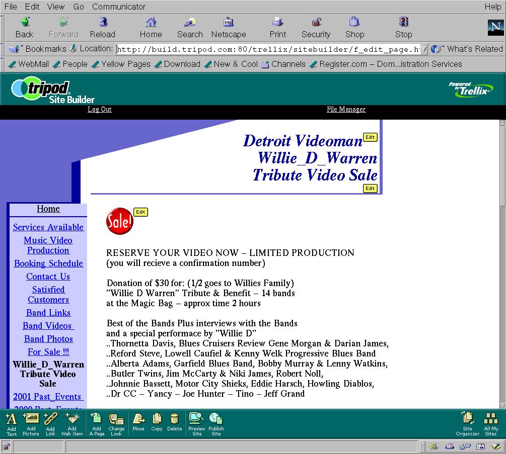Open Band Videos page link
This screenshot has height=454, width=506.
48,326
